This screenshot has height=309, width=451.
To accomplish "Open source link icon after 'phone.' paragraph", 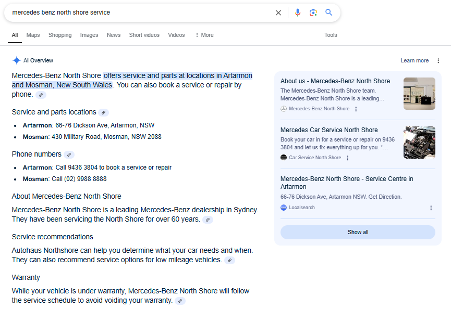I will point(41,95).
